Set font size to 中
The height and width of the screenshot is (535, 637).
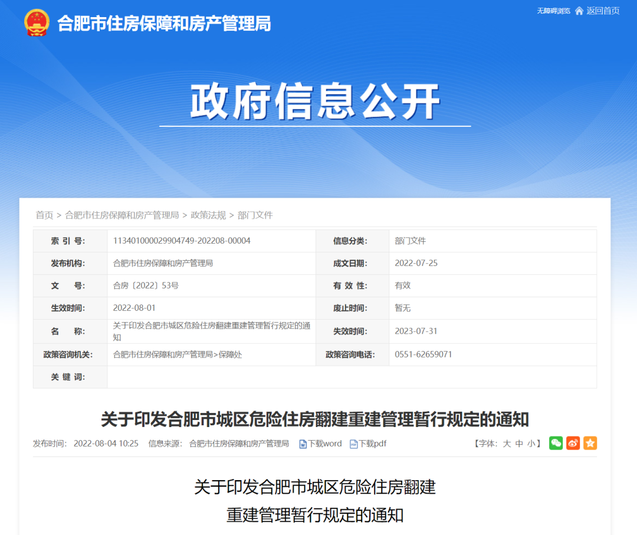point(519,444)
